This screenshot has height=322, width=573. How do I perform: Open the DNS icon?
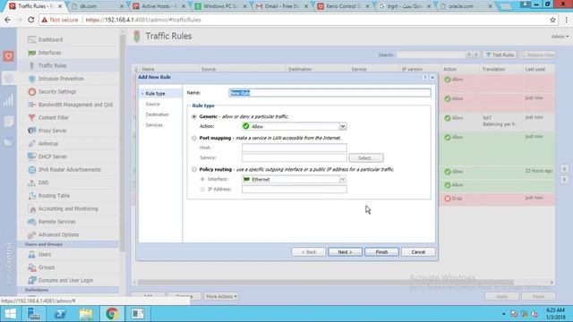32,182
